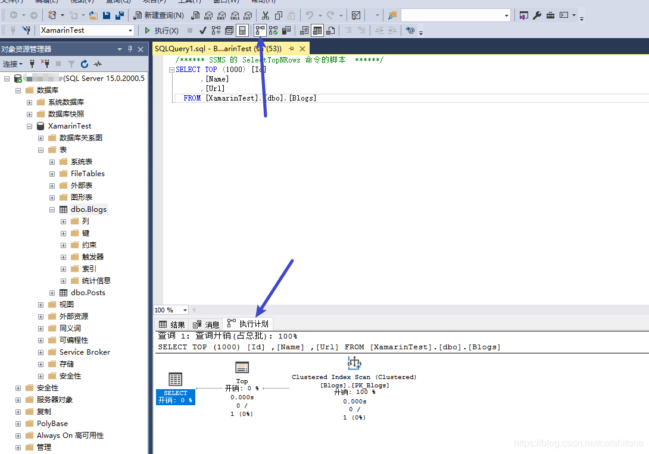This screenshot has width=649, height=454.
Task: Select Results to File mode
Action: tap(330, 30)
